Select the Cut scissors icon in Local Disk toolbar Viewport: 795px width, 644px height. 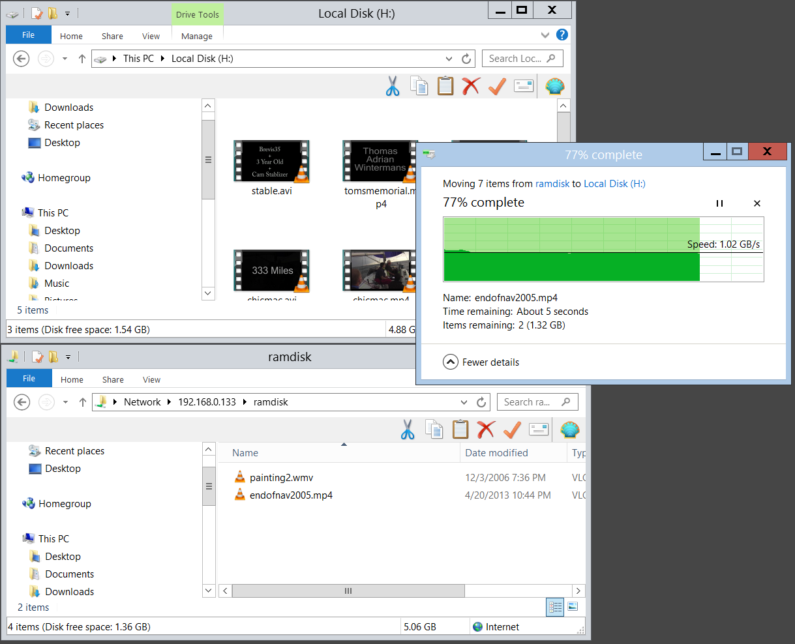[393, 85]
